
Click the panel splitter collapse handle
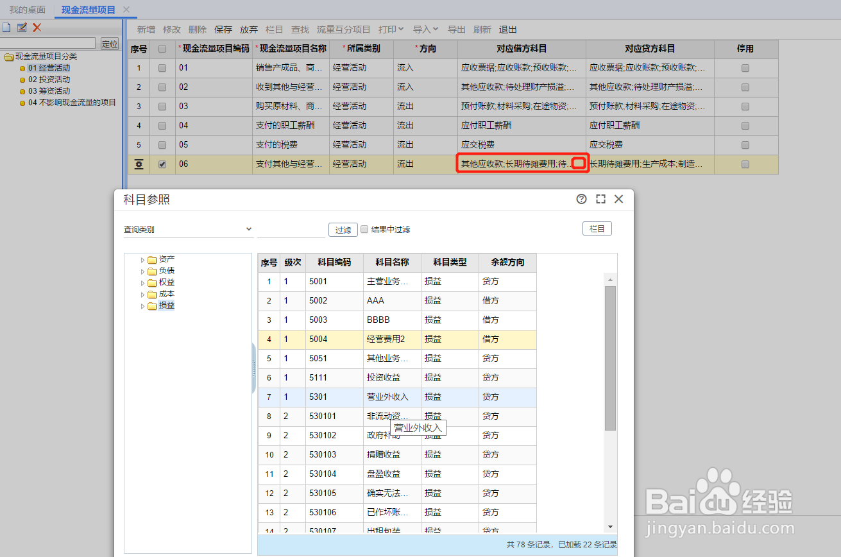(253, 368)
